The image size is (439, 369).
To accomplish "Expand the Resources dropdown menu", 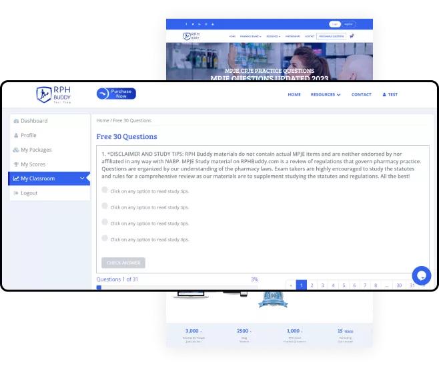I will (326, 95).
